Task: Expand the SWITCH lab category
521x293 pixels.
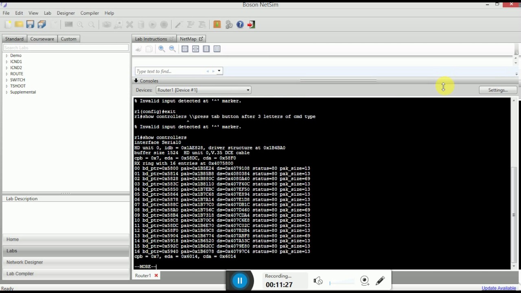Action: click(7, 80)
